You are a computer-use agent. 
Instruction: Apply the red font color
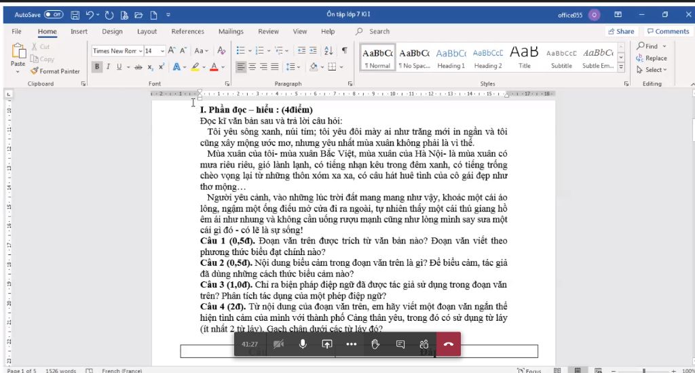point(214,67)
